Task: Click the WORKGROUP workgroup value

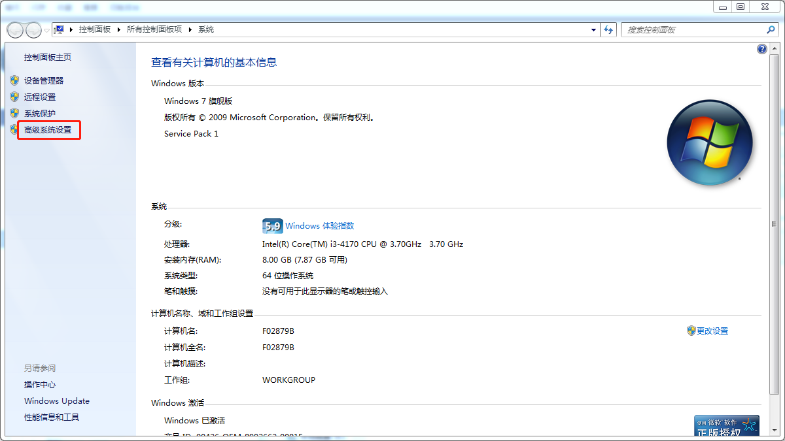Action: click(288, 380)
